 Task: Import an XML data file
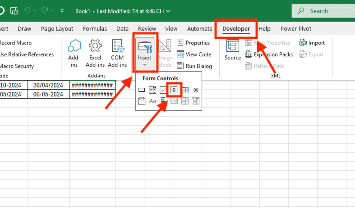point(312,43)
